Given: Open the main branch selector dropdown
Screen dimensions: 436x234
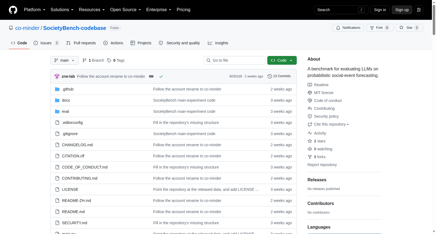Looking at the screenshot, I should pos(65,60).
